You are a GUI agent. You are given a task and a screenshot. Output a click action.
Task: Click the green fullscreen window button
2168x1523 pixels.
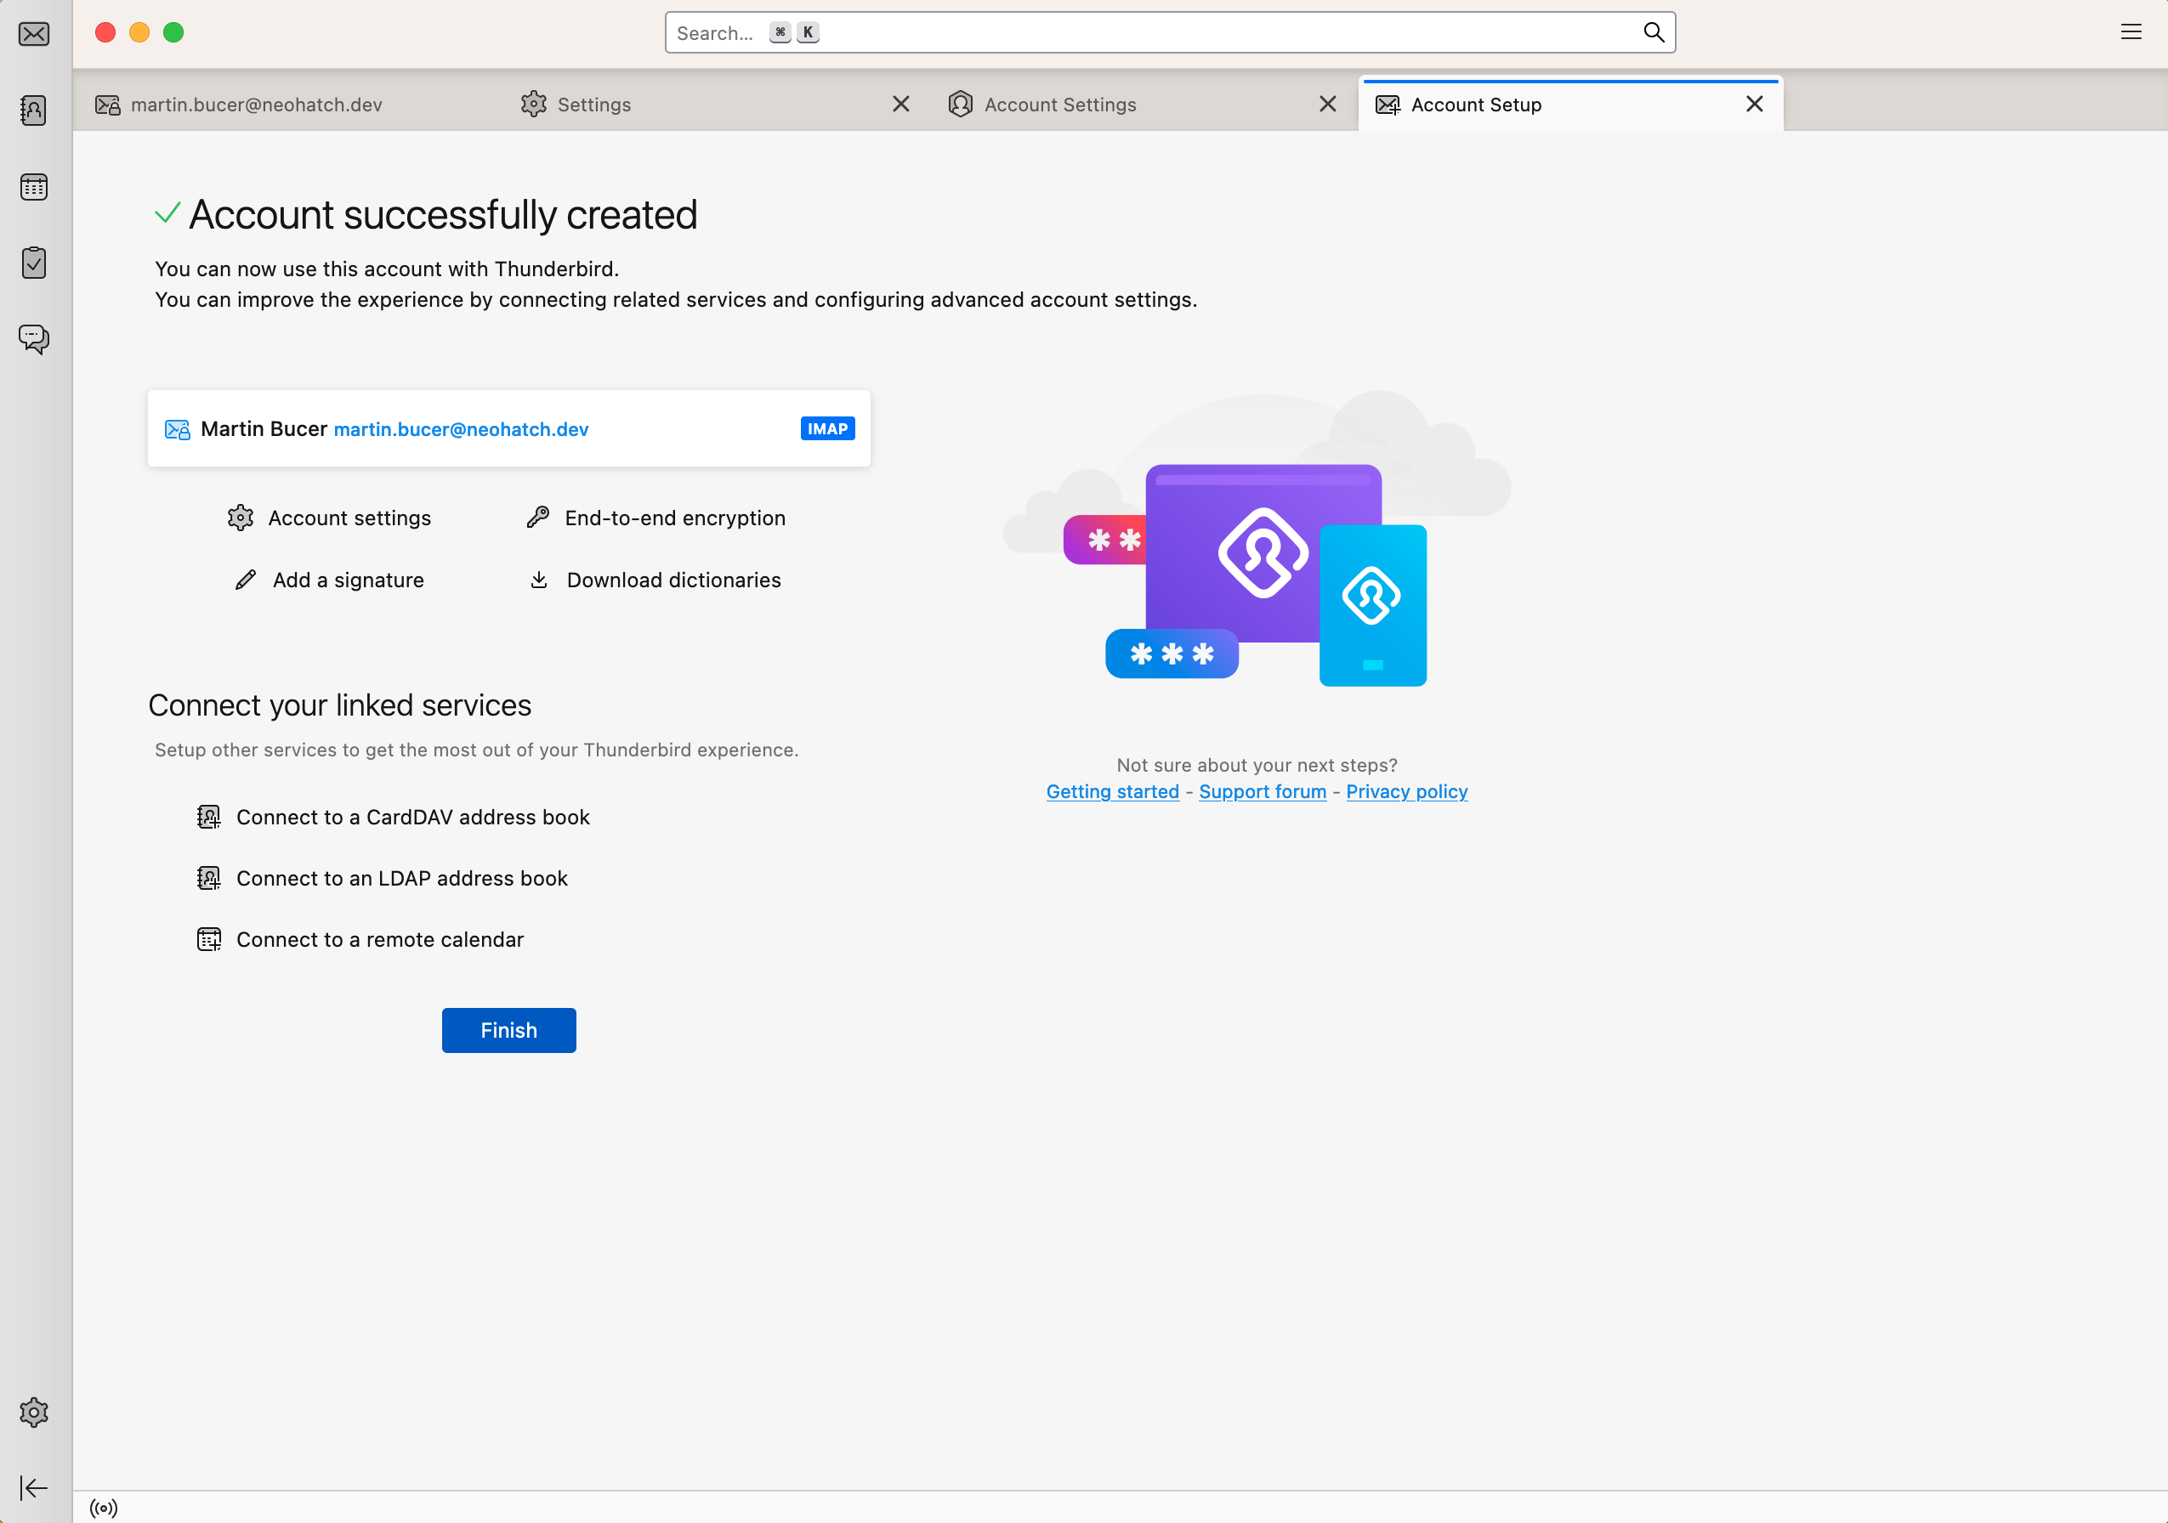coord(173,33)
